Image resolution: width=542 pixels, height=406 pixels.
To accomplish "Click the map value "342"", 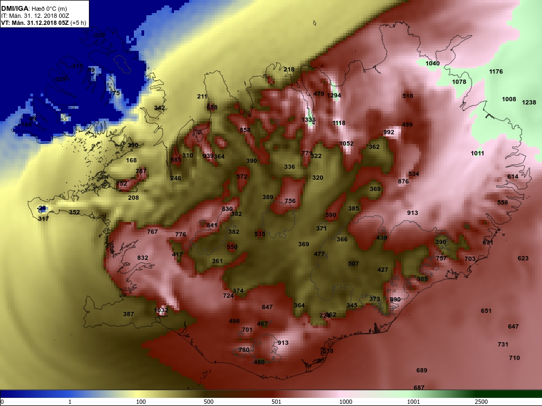I will pyautogui.click(x=159, y=108).
